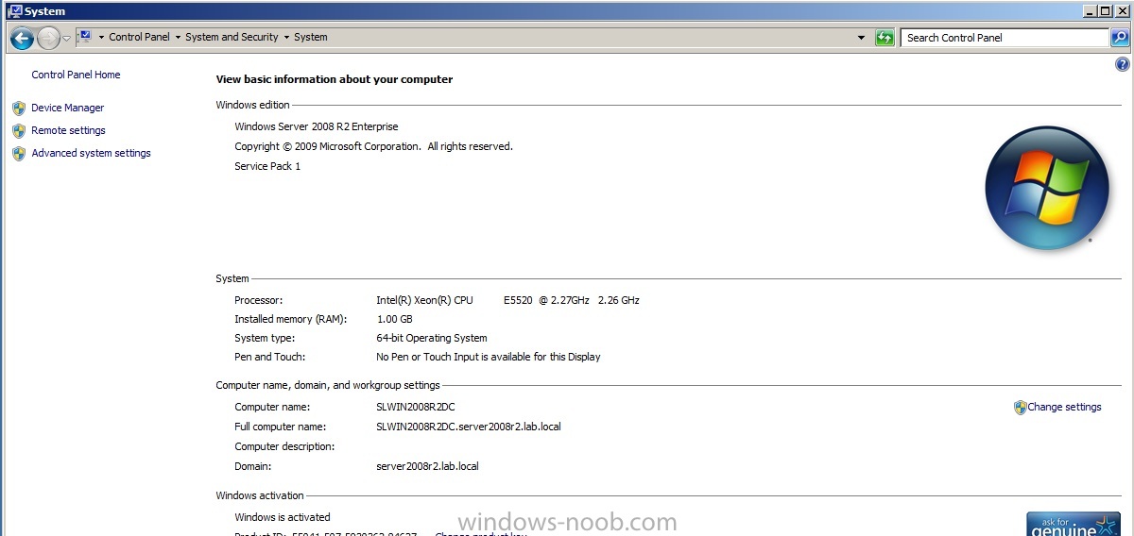Expand the arrow after Control Panel breadcrumb
This screenshot has width=1134, height=536.
click(178, 38)
